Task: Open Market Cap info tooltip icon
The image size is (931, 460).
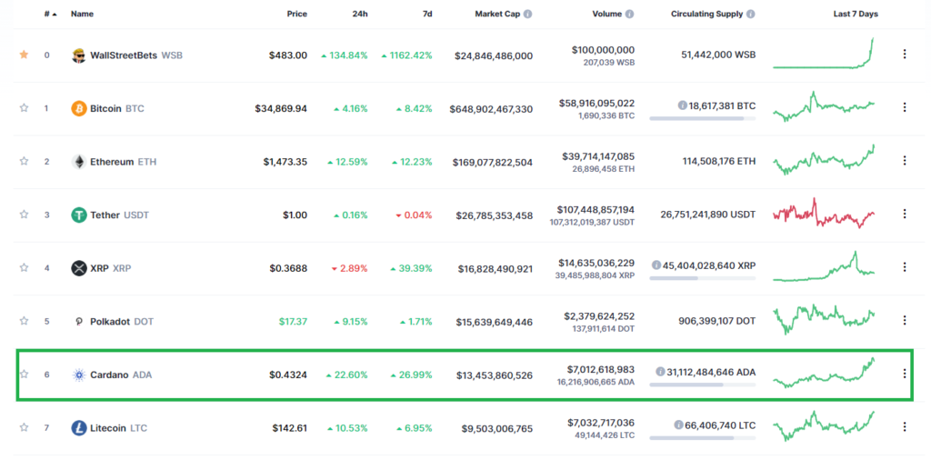Action: point(528,14)
